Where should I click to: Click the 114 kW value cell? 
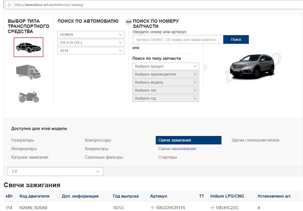(x=9, y=208)
